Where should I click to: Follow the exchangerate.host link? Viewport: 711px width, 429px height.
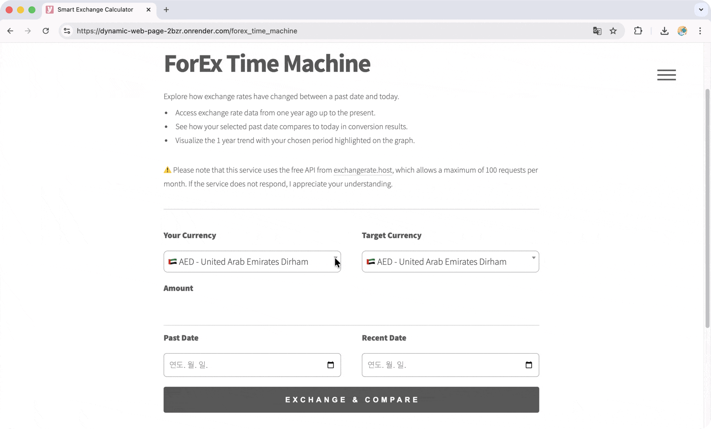tap(362, 170)
